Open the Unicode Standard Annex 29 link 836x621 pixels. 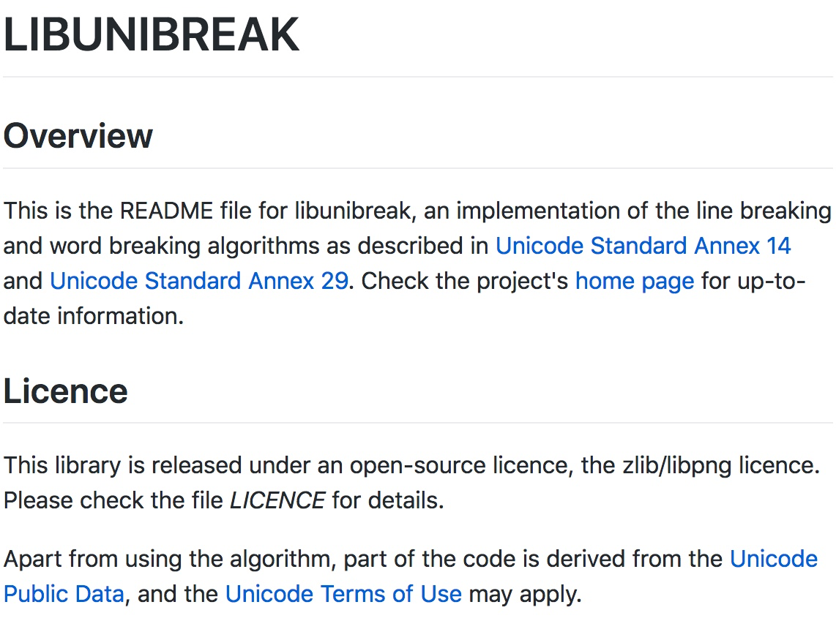(x=198, y=281)
